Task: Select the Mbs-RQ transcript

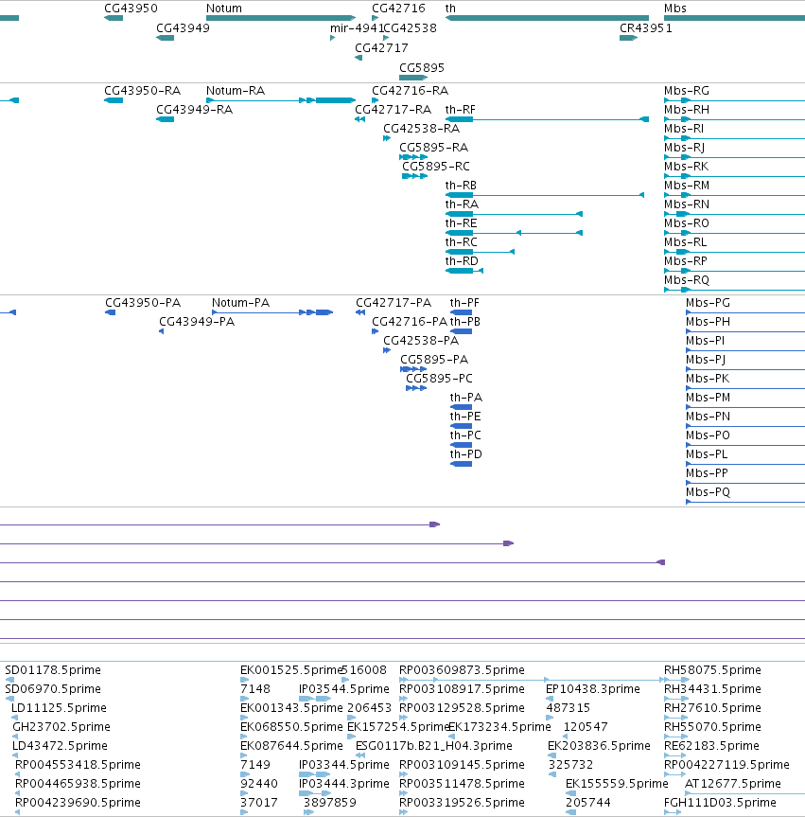Action: tap(734, 290)
